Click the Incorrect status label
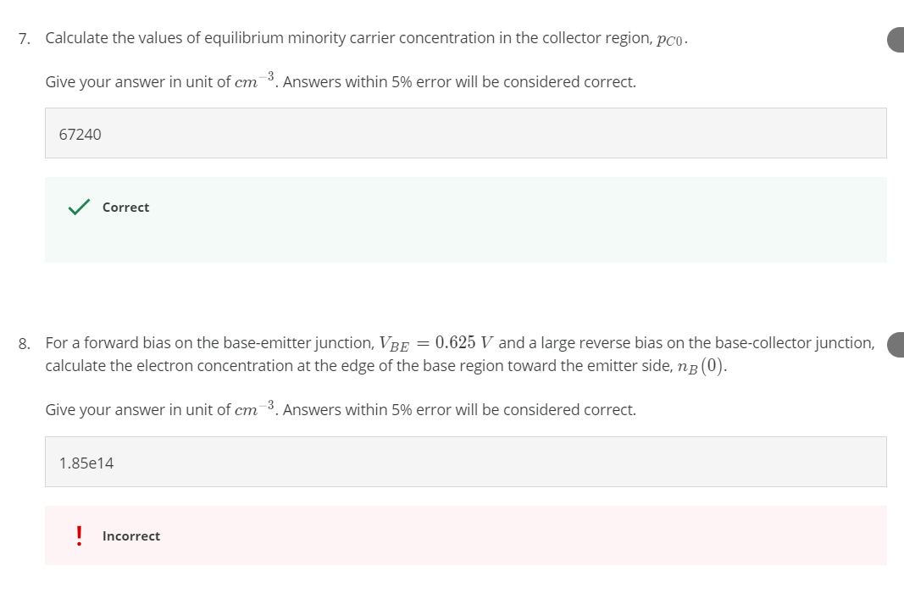The image size is (904, 599). click(131, 535)
